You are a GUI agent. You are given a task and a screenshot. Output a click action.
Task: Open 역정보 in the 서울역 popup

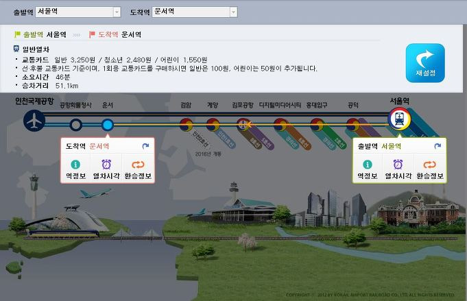coord(368,169)
